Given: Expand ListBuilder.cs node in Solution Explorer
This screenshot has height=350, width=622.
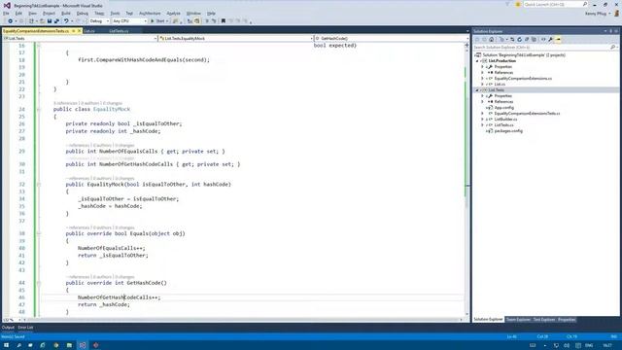Looking at the screenshot, I should click(482, 119).
